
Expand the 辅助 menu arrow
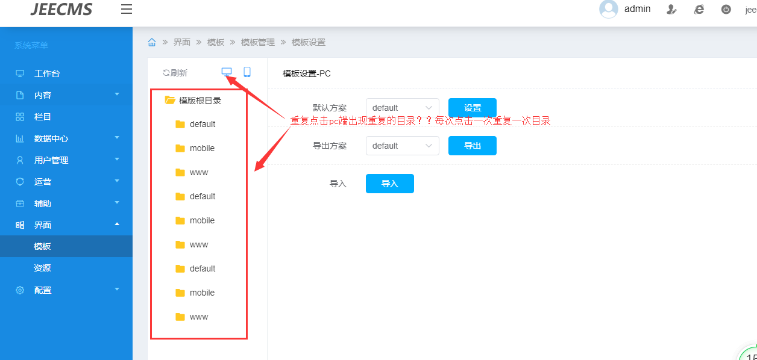click(117, 203)
